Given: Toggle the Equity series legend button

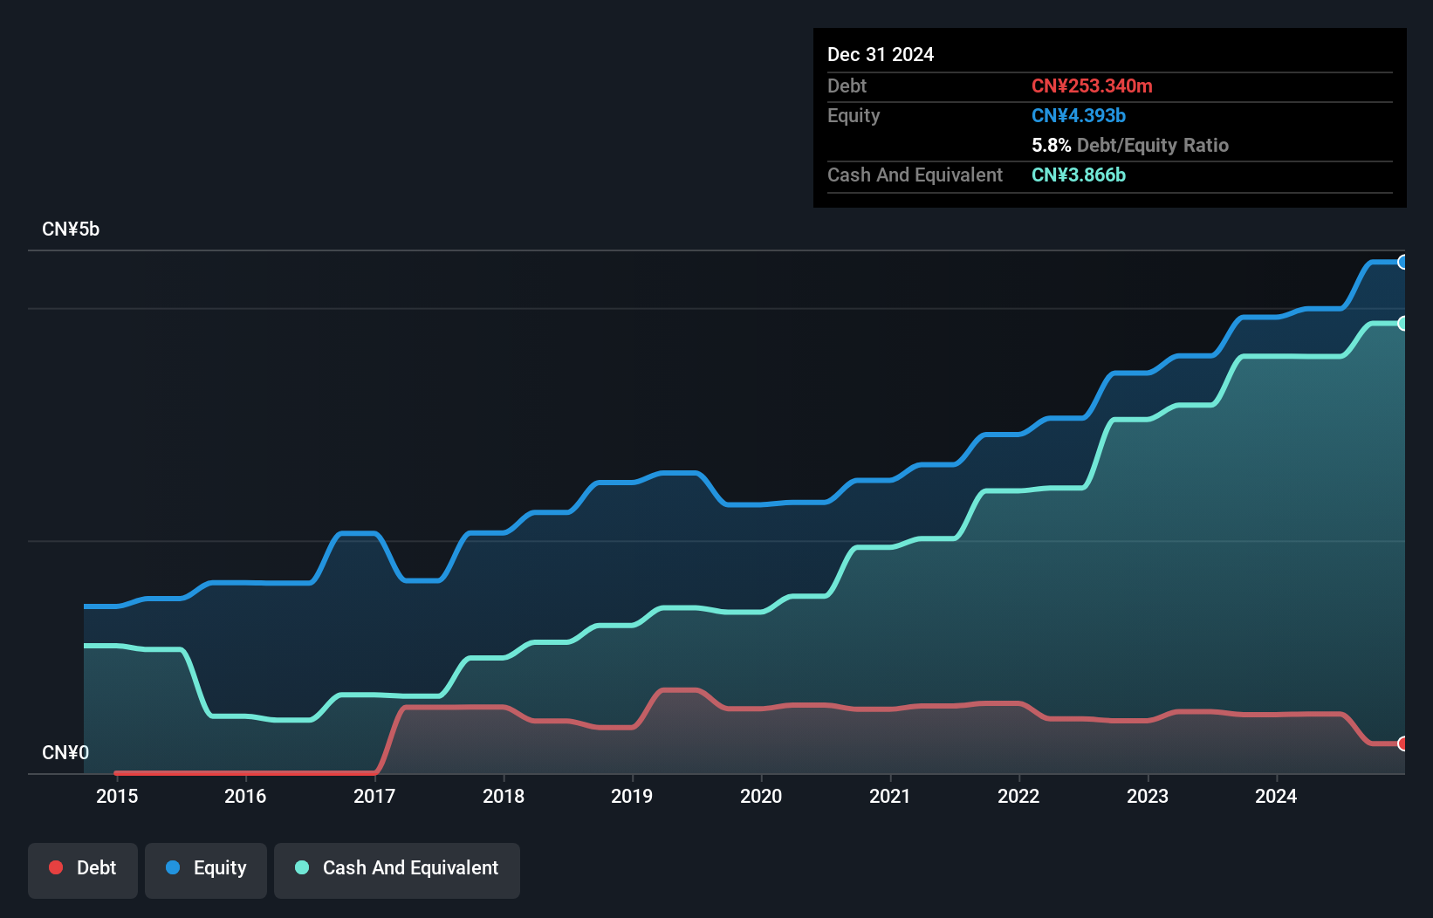Looking at the screenshot, I should point(206,870).
